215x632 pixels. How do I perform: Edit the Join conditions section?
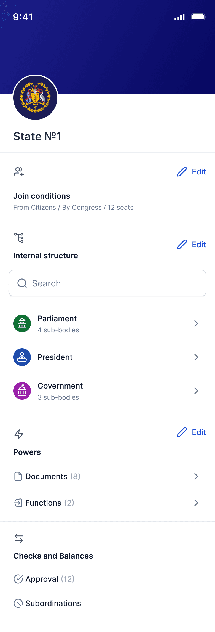[x=191, y=172]
